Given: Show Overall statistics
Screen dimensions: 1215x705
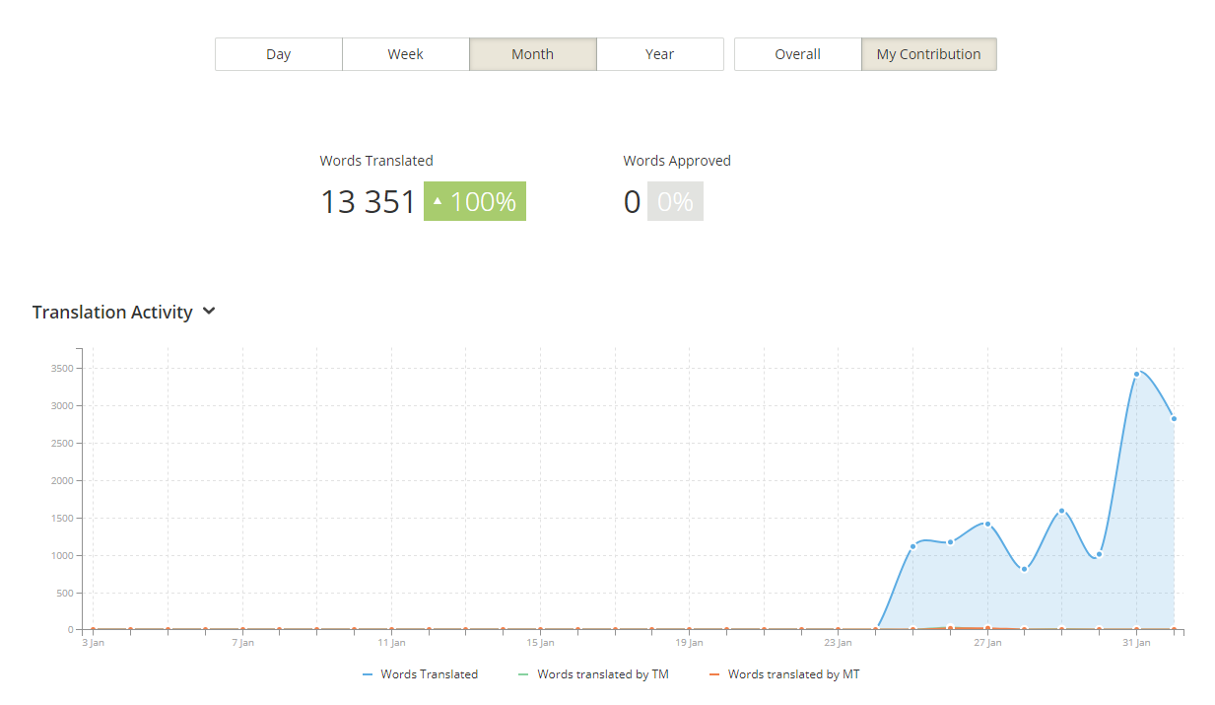Looking at the screenshot, I should (x=798, y=54).
